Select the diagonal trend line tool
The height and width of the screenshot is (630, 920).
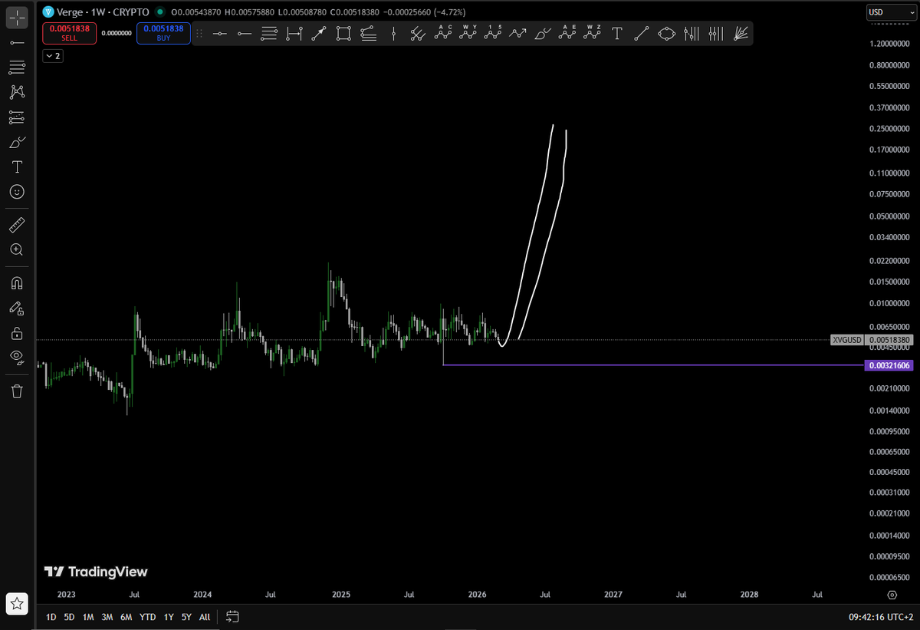[x=642, y=34]
